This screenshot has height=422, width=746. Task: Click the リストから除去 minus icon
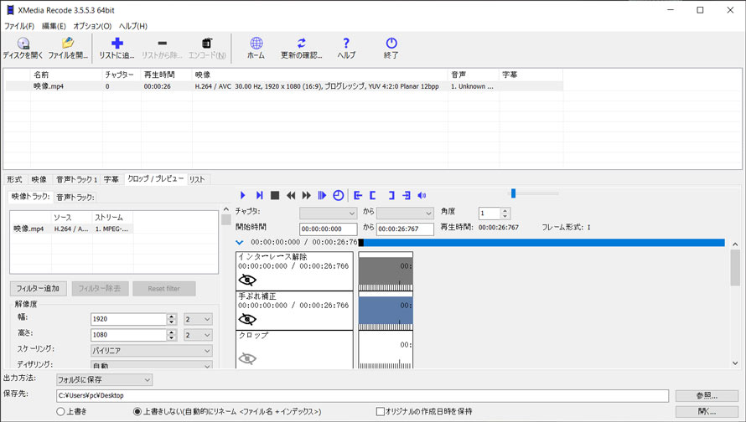pyautogui.click(x=162, y=44)
